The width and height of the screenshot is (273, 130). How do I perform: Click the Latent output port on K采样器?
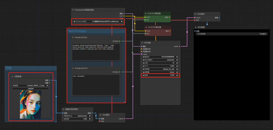[x=179, y=46]
